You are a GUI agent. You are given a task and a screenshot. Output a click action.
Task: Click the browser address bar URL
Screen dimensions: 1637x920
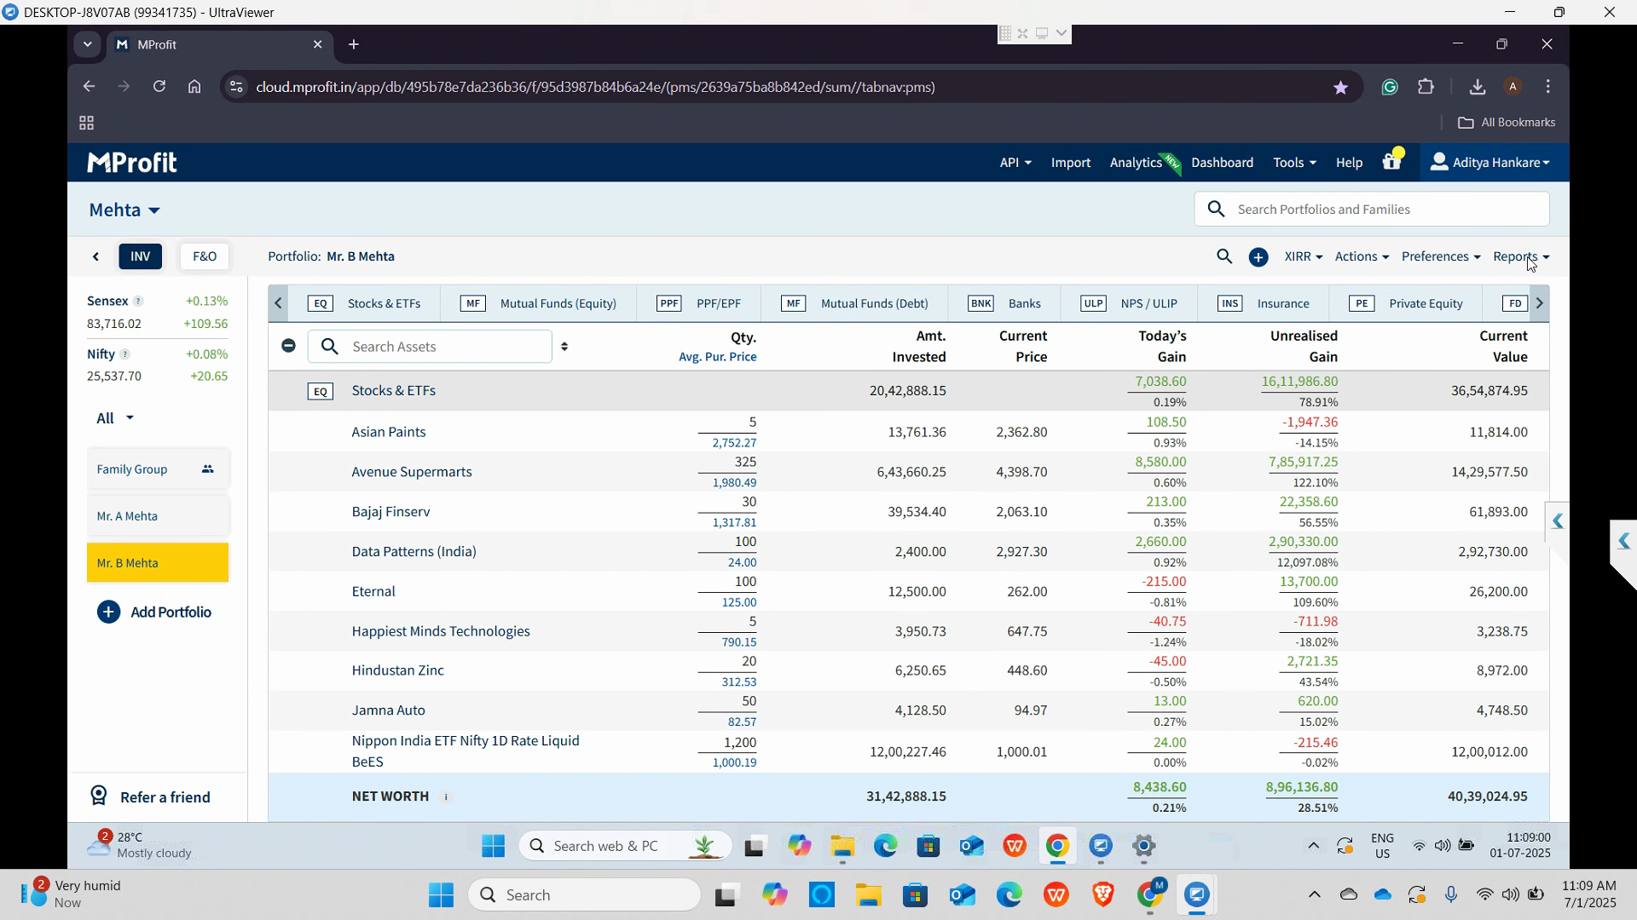pos(596,87)
